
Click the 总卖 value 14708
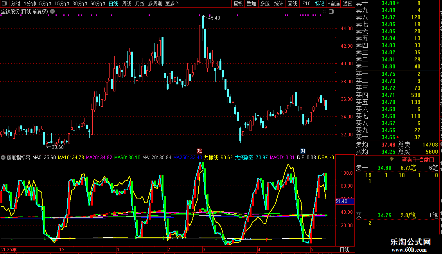tap(430, 145)
